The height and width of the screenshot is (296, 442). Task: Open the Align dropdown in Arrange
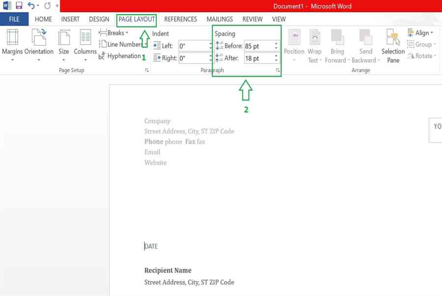pyautogui.click(x=420, y=33)
